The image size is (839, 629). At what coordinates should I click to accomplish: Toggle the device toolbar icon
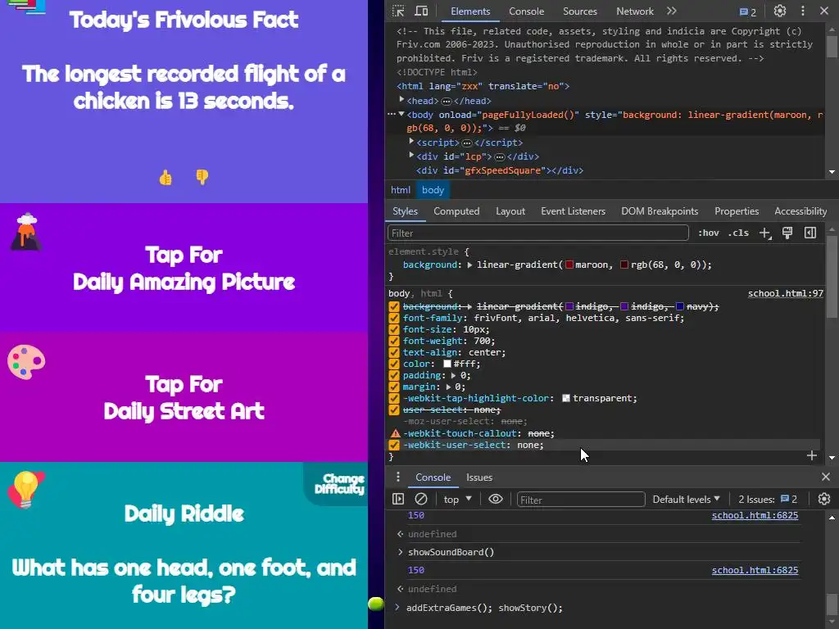(x=422, y=11)
